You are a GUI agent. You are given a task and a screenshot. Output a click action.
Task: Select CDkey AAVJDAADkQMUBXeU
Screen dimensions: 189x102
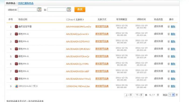click(78, 49)
